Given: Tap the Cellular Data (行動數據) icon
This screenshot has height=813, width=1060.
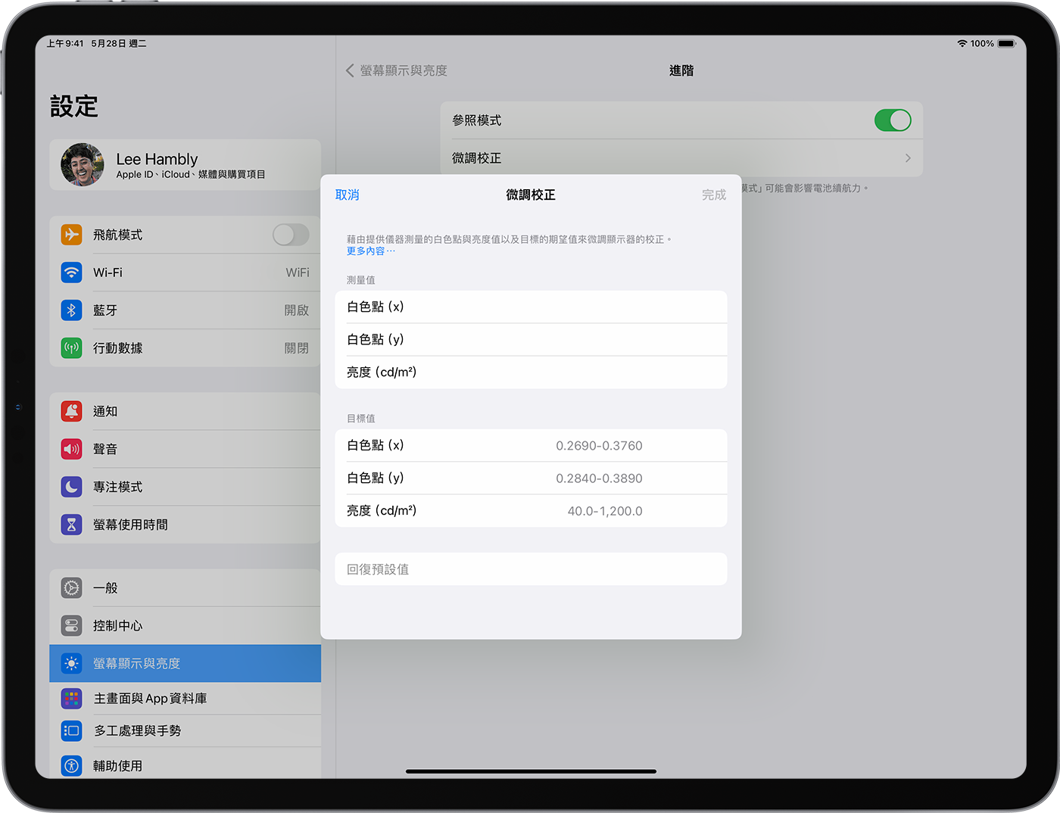Looking at the screenshot, I should click(71, 348).
